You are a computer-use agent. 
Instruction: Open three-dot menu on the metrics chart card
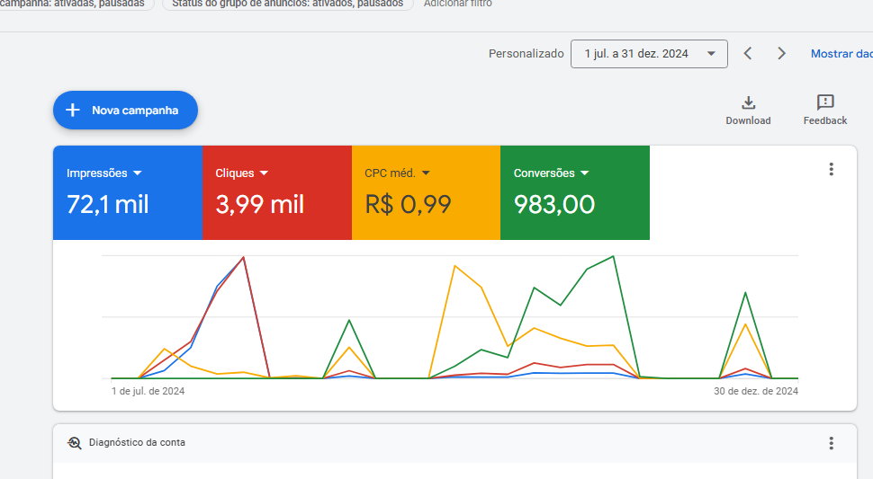831,169
